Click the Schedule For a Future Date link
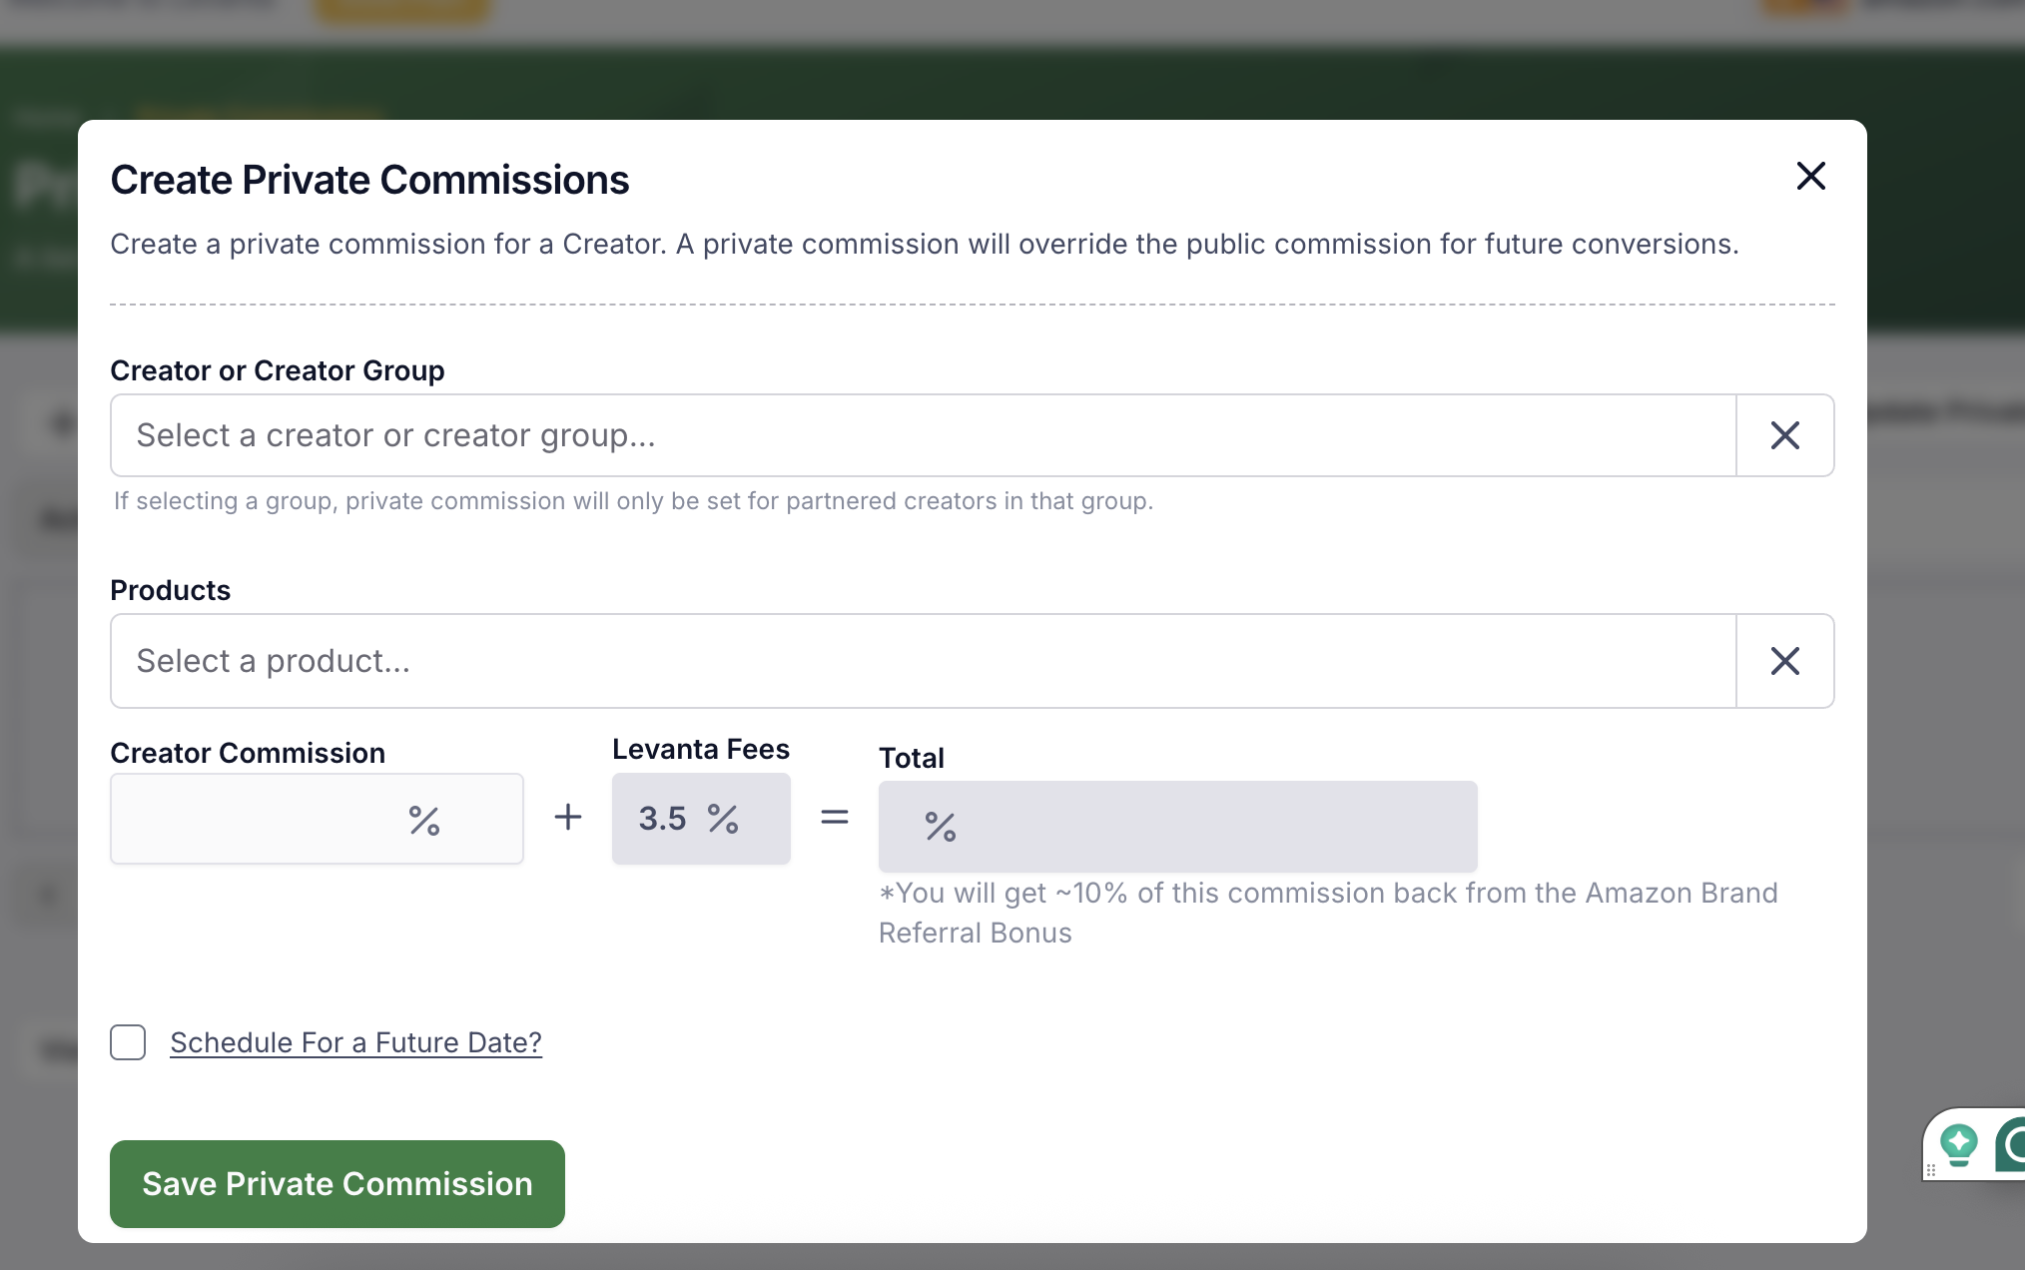Screen dimensions: 2025x1270 click(x=355, y=1042)
